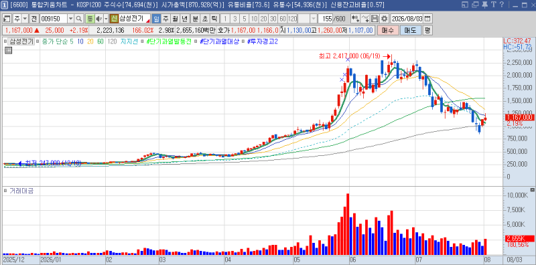Select the 3 interval button

[235, 19]
